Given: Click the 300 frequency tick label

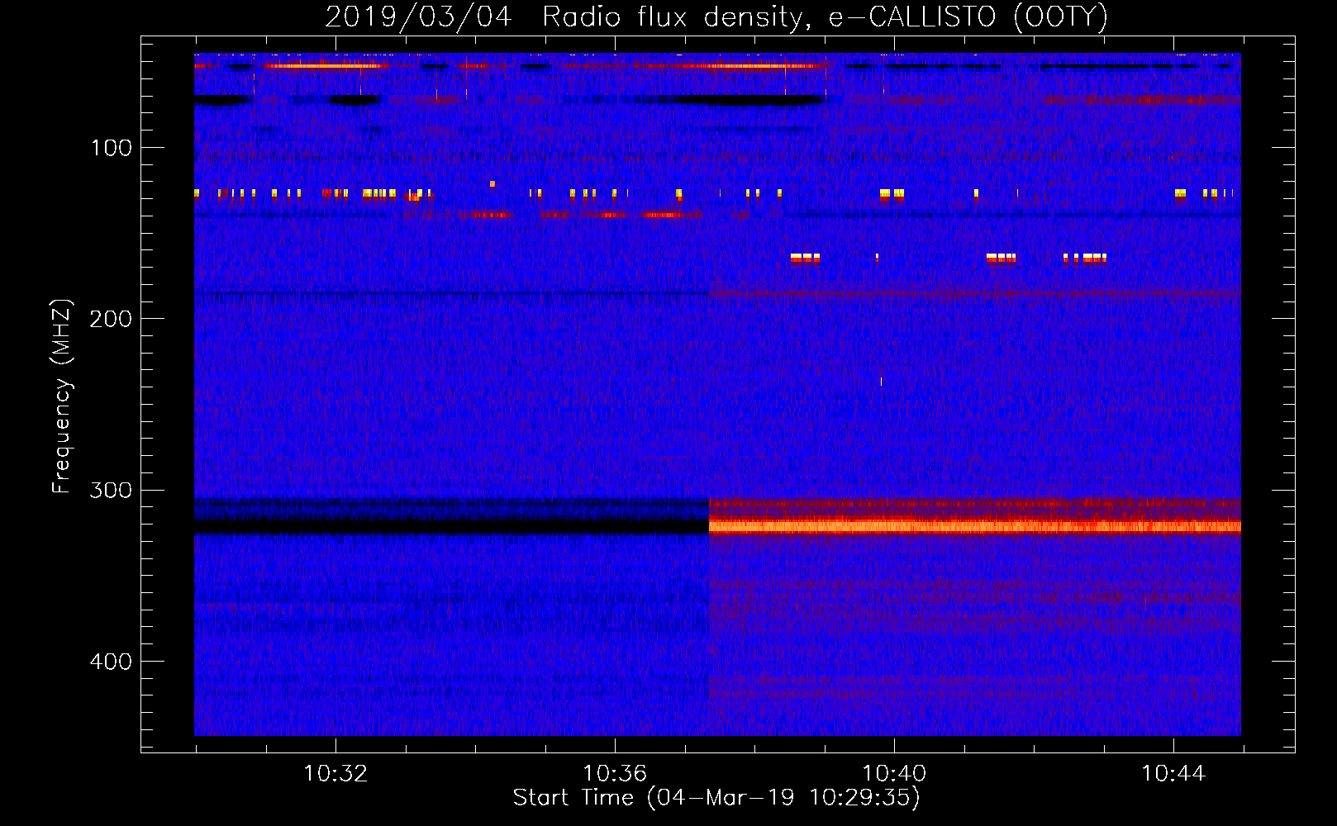Looking at the screenshot, I should point(111,490).
